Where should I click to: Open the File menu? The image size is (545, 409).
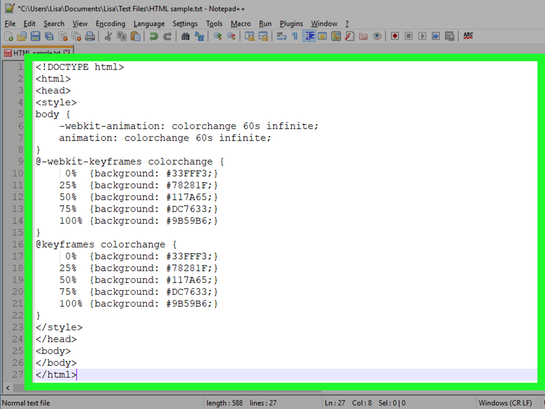point(10,24)
